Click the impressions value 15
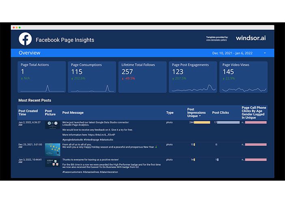Screen dimensions: 285x203 click(192, 145)
